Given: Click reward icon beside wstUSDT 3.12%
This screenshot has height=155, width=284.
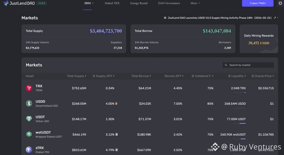Looking at the screenshot, I should (116, 134).
